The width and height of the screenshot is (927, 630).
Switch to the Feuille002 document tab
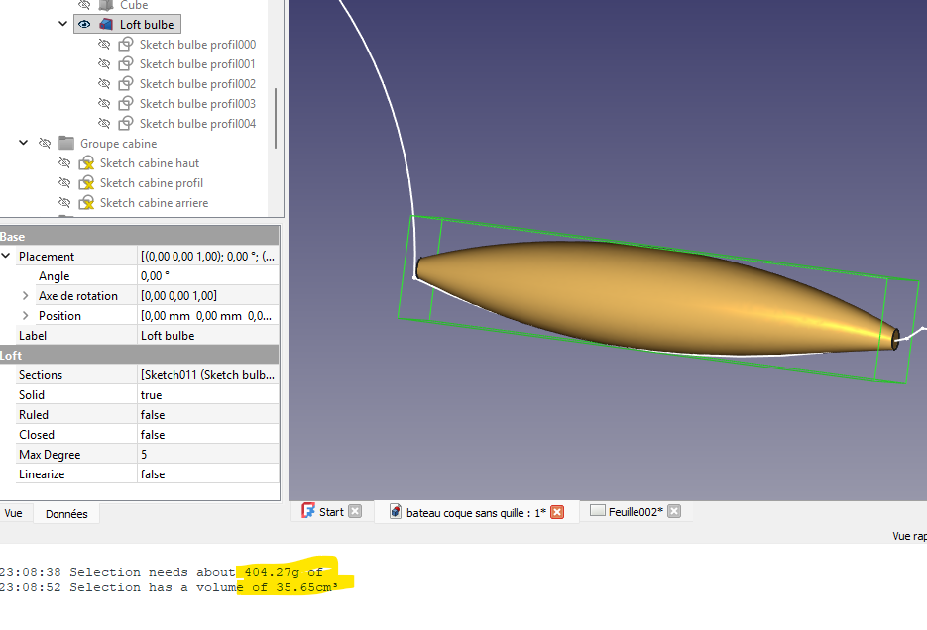(631, 511)
